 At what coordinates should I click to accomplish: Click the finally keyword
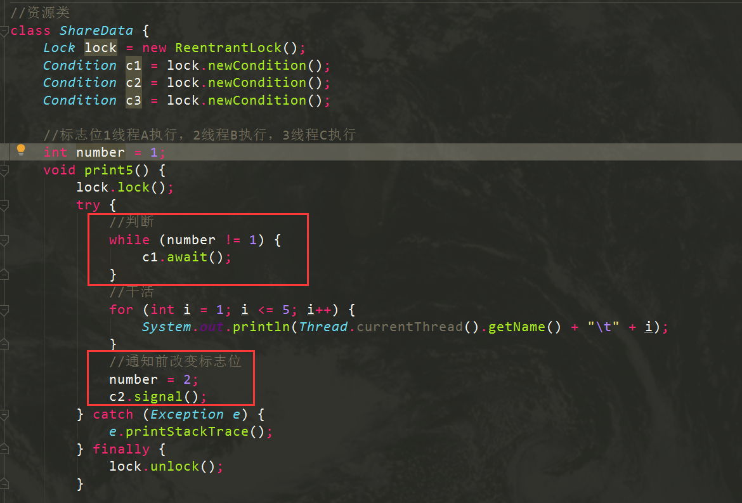(121, 449)
